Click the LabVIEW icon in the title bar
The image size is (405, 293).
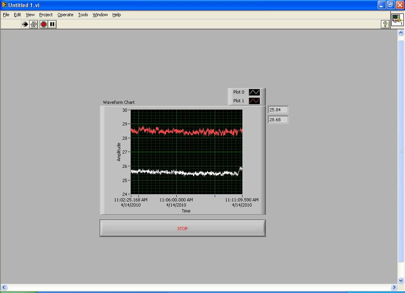tap(4, 4)
